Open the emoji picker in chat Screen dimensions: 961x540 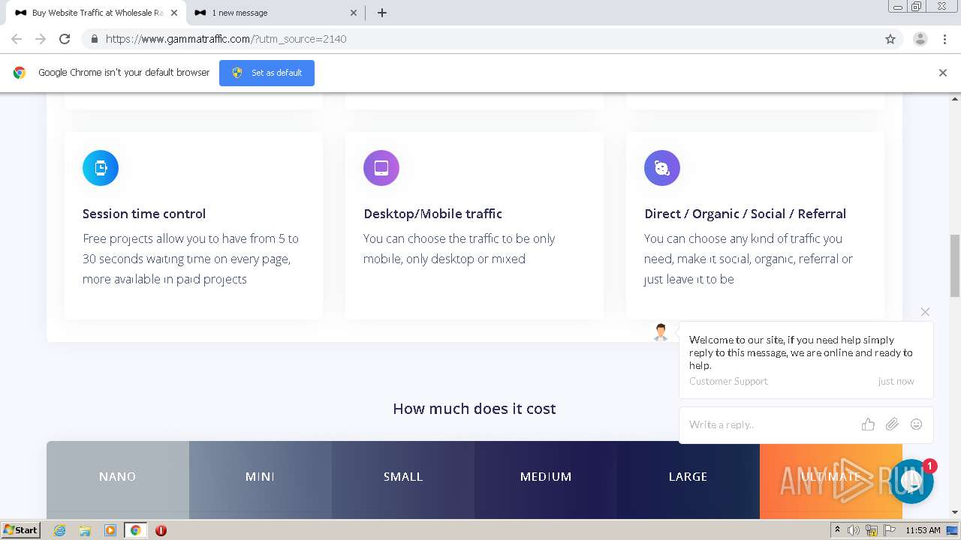916,424
